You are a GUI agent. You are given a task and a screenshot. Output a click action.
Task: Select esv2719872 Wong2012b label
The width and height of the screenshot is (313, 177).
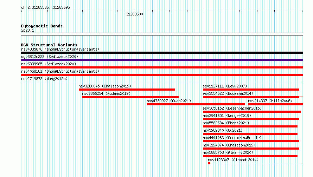coord(44,79)
